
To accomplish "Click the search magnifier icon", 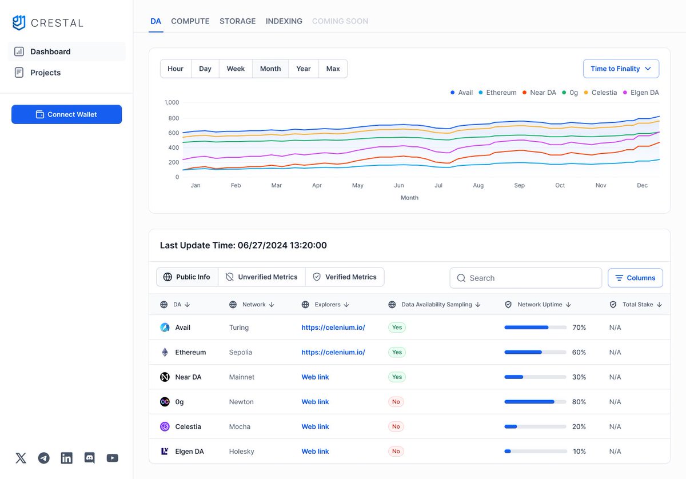I will [x=461, y=278].
